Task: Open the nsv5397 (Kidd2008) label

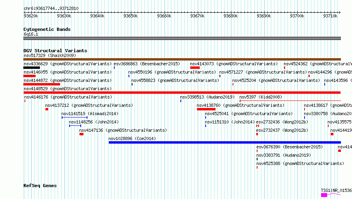Action: click(261, 97)
